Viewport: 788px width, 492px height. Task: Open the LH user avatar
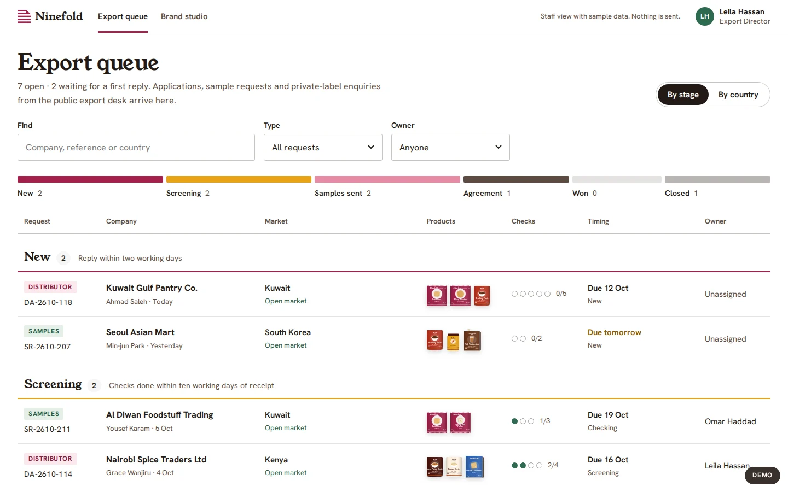(705, 16)
